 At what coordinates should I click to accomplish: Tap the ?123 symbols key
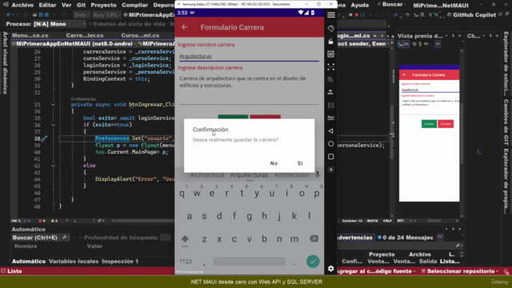click(186, 262)
